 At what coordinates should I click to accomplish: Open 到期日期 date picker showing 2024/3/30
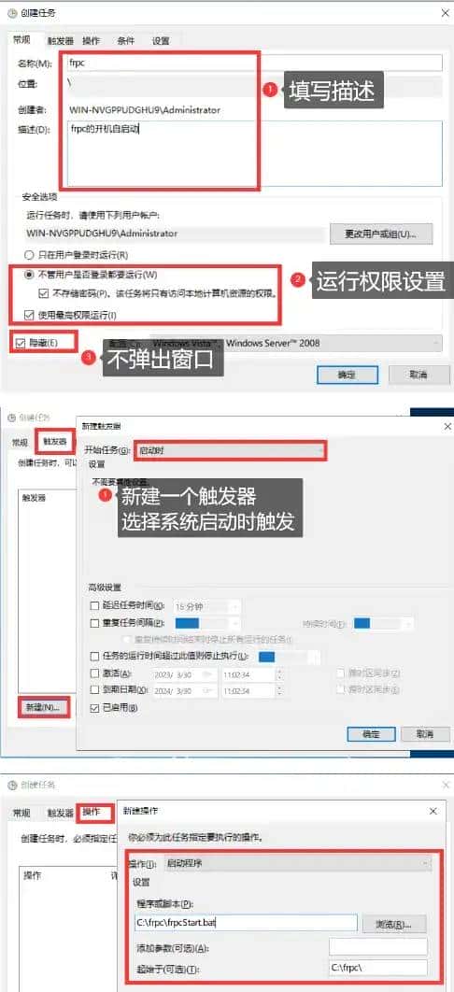click(185, 689)
